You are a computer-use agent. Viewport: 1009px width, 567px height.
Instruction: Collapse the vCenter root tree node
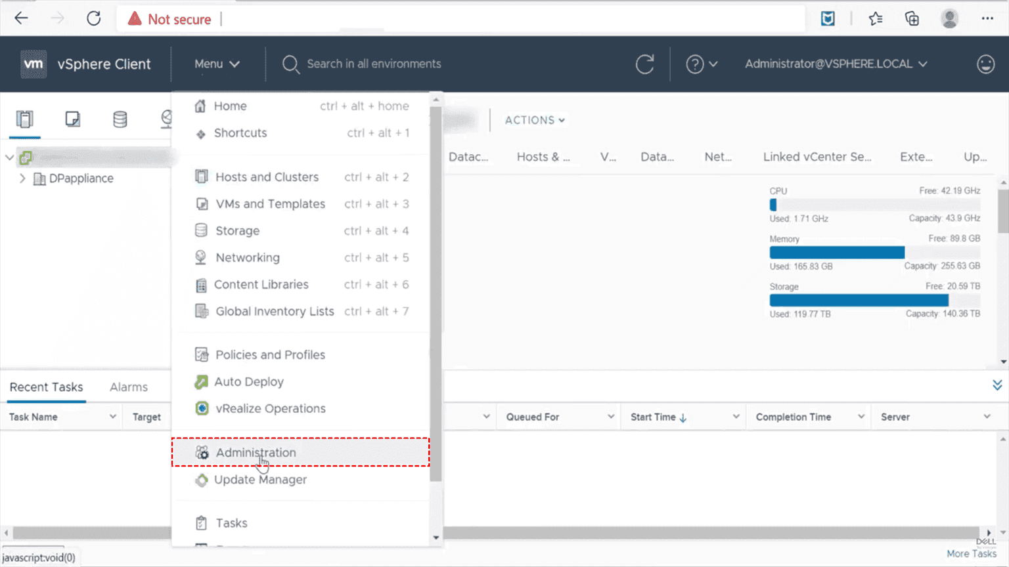tap(9, 157)
